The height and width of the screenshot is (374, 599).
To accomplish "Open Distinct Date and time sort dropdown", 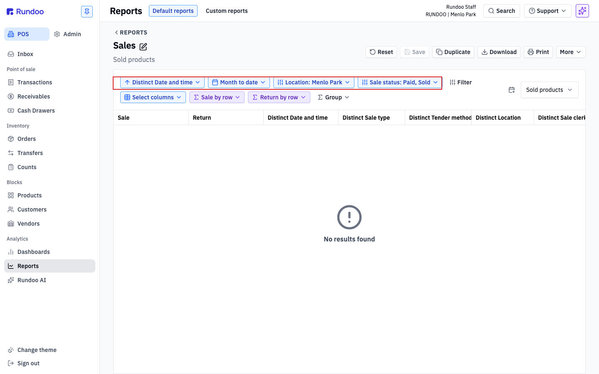I will 162,82.
